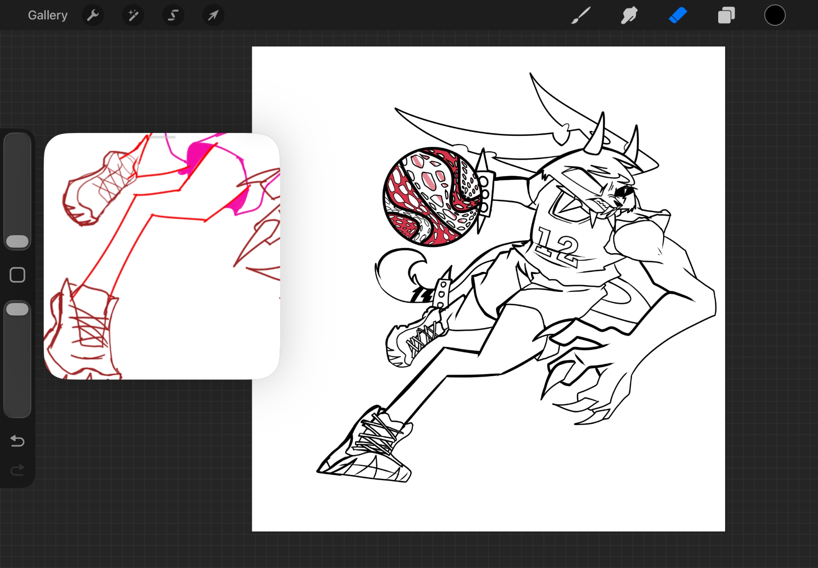Select the Eraser tool

678,16
